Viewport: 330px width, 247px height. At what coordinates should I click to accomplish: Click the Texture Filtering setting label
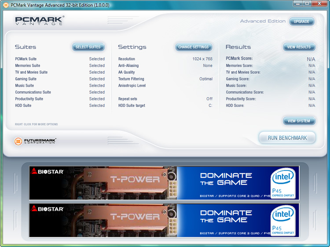point(131,79)
